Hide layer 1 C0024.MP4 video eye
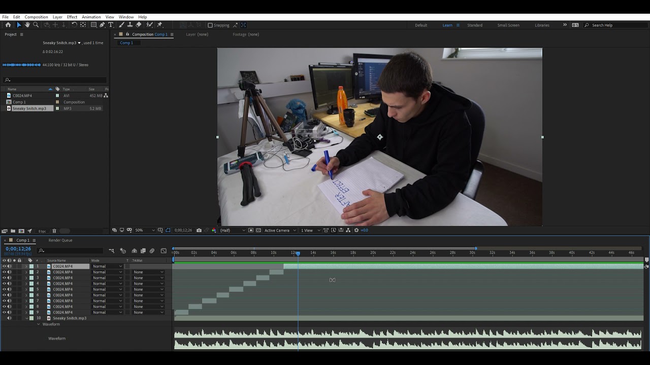 pos(4,266)
